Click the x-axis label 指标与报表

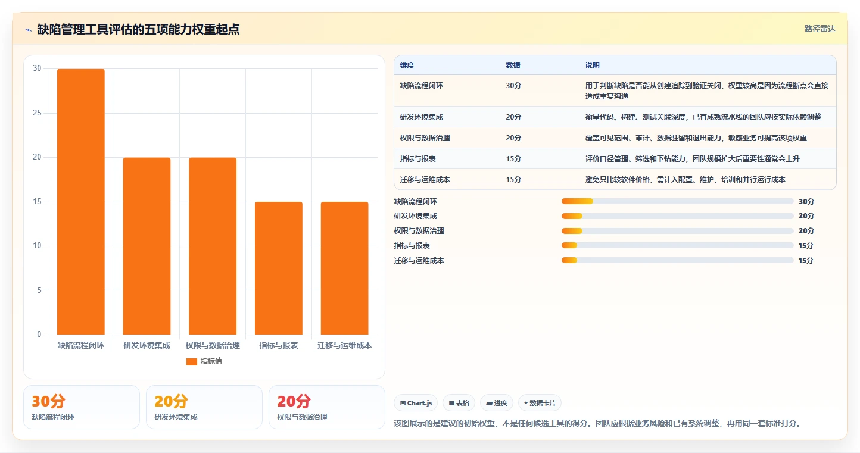click(279, 345)
